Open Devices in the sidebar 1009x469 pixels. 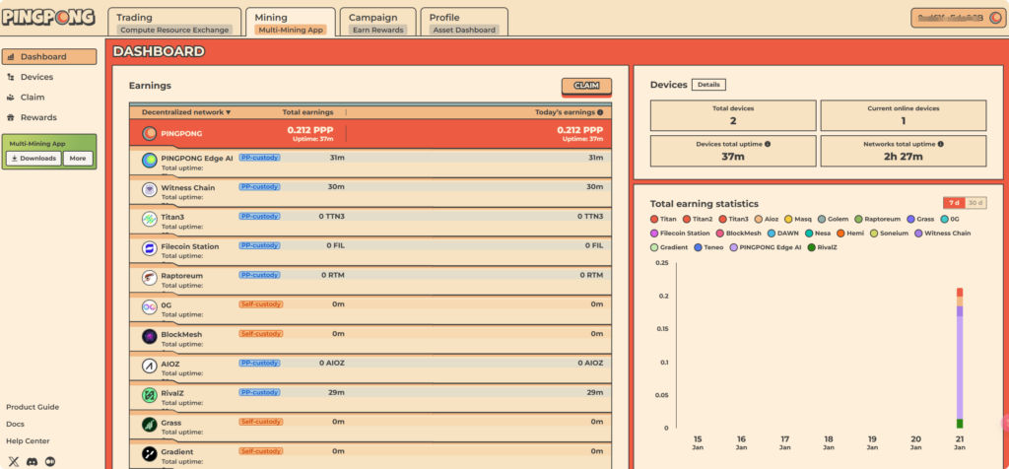pos(36,77)
